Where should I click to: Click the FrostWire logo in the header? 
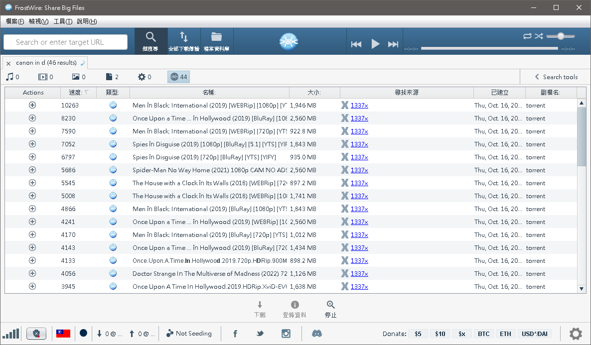[x=289, y=41]
